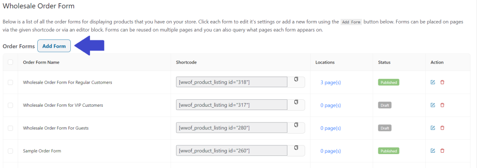Delete the Regular Customers order form
Image resolution: width=477 pixels, height=168 pixels.
pos(443,82)
